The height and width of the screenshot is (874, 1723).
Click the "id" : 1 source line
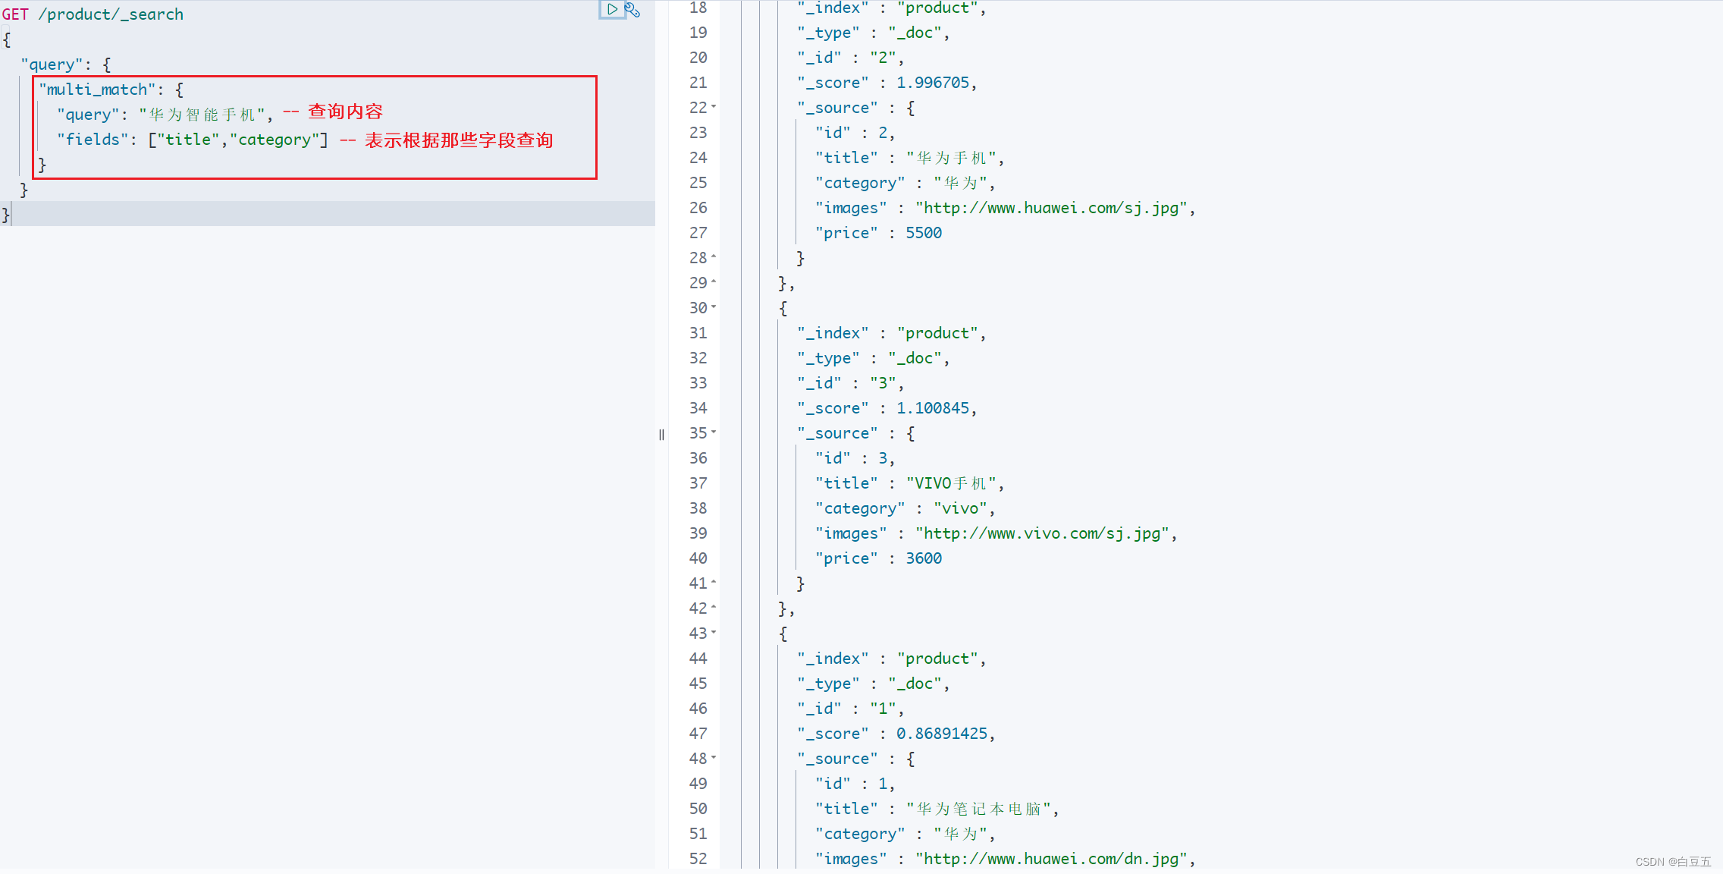point(855,784)
